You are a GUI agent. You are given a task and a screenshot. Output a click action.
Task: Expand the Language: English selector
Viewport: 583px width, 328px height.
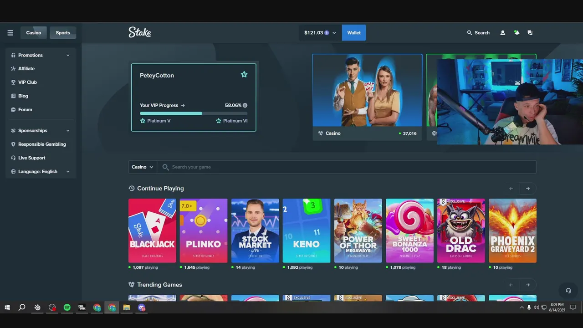pyautogui.click(x=41, y=171)
